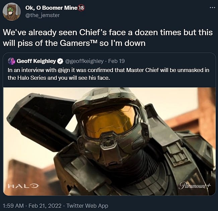Click the Feb 19 quoted tweet date
218x211 pixels.
[x=116, y=61]
